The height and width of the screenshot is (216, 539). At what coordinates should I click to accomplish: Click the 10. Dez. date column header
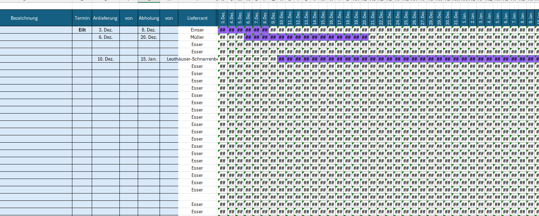[x=281, y=18]
